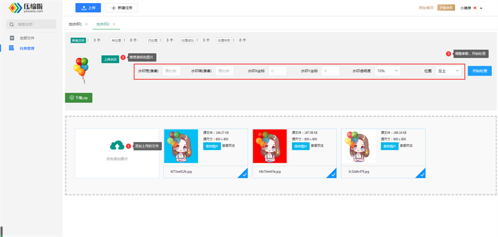This screenshot has height=237, width=498.
Task: Open the 位置 左上 dropdown
Action: click(x=448, y=71)
